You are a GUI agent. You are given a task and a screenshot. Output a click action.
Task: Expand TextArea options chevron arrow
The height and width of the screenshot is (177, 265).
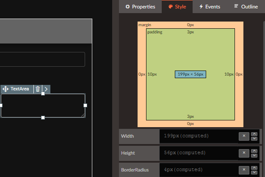point(46,89)
